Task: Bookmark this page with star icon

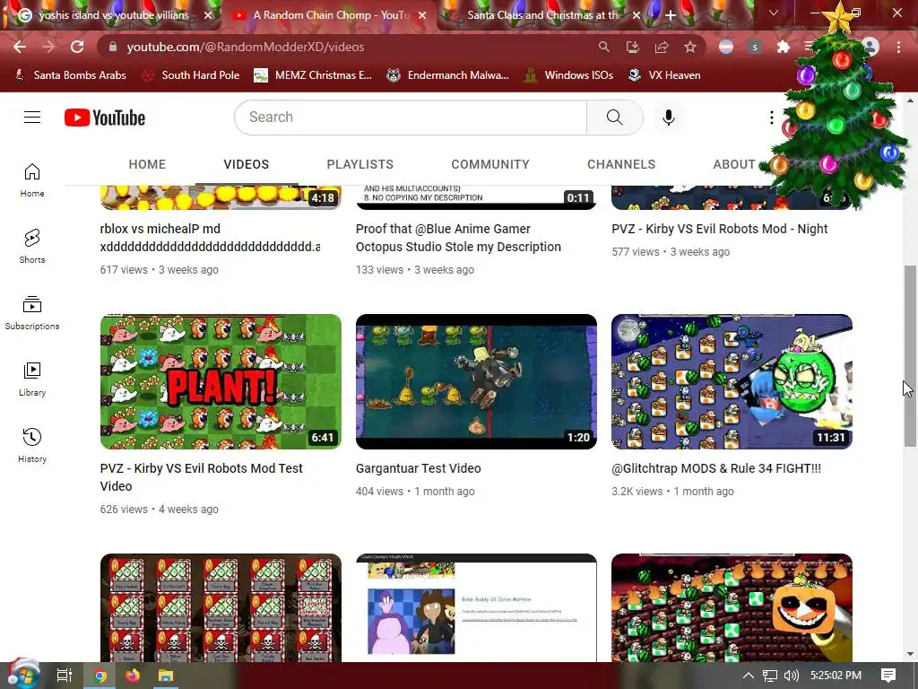Action: (x=690, y=47)
